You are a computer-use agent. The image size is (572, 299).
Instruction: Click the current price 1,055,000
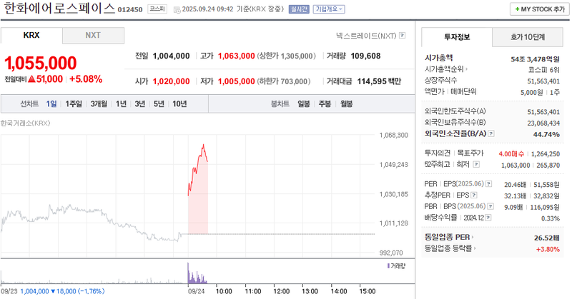(x=41, y=63)
